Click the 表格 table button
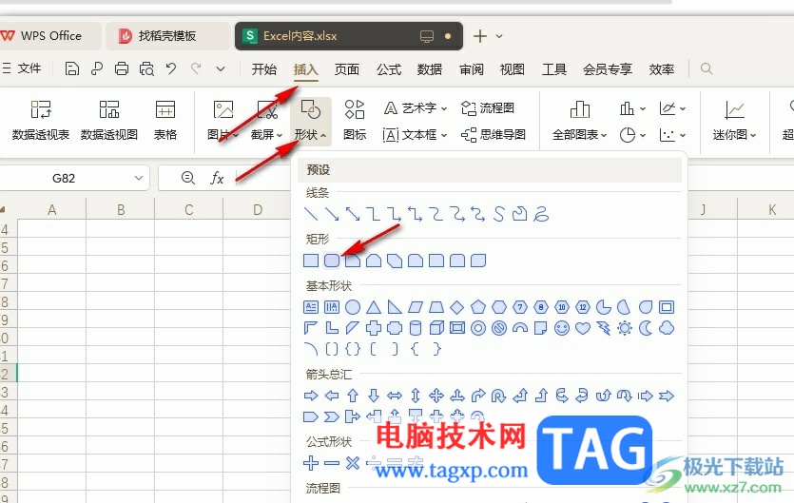 [x=165, y=120]
